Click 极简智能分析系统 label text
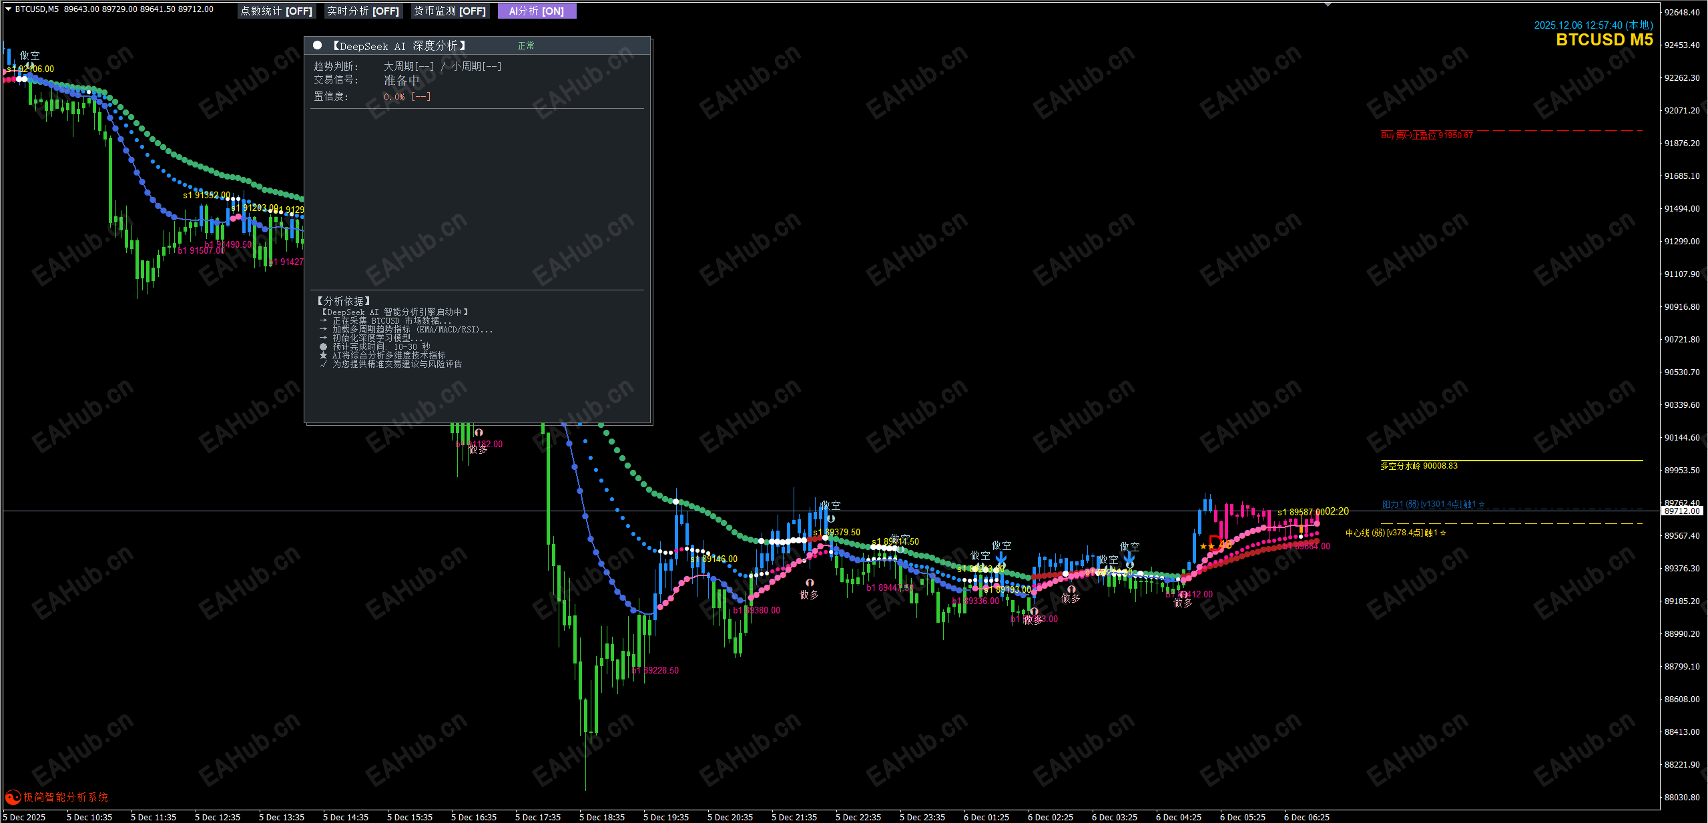1708x823 pixels. tap(65, 797)
